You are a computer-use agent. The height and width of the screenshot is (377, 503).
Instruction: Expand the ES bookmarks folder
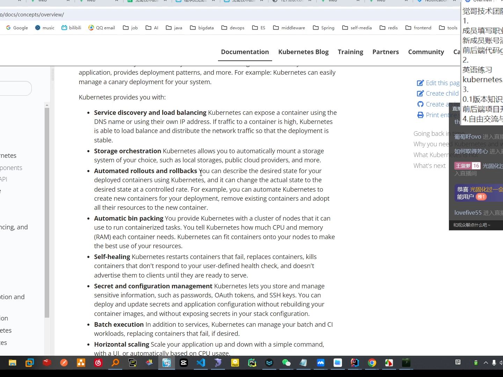[258, 28]
